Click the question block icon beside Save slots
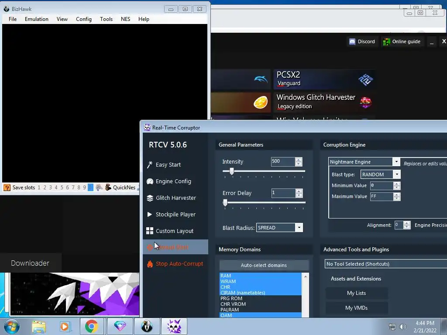Screen dimensions: 447x335 (7, 188)
